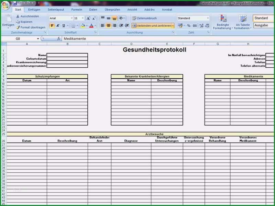Open the Daten tab
Image resolution: width=275 pixels, height=206 pixels.
pos(93,10)
